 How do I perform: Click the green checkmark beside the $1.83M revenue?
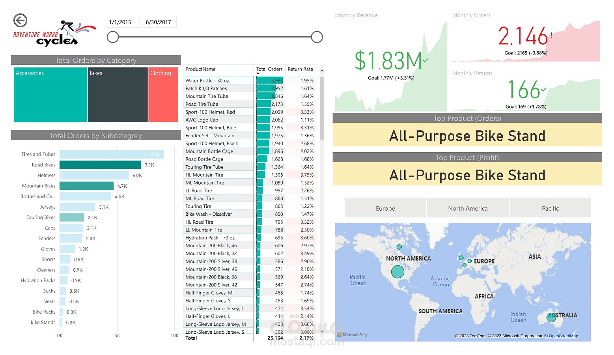(425, 59)
